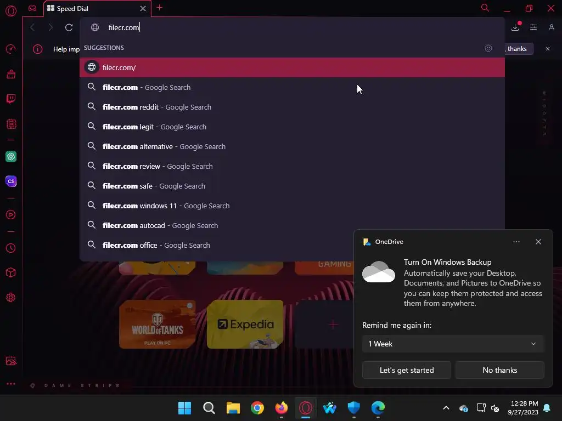
Task: Launch Firefox from taskbar
Action: 282,408
